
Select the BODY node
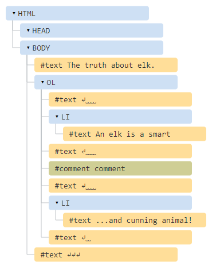(x=92, y=48)
